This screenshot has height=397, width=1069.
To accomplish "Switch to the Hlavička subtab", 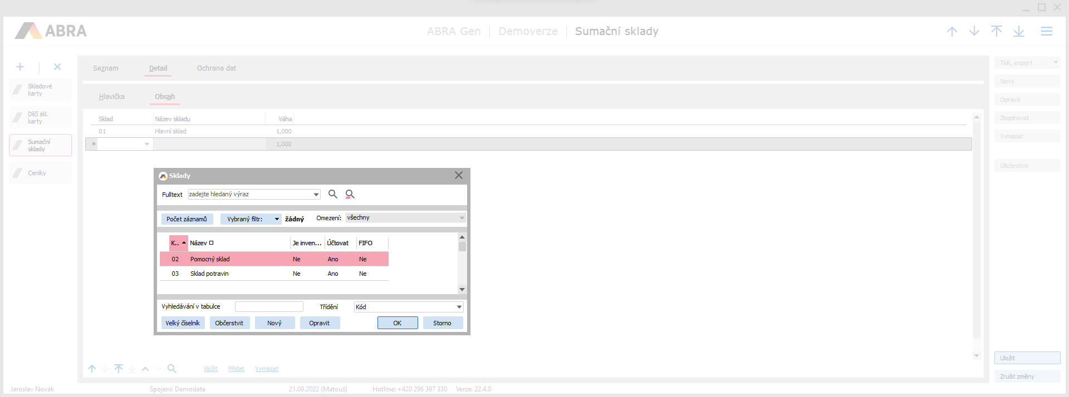I will pos(111,97).
